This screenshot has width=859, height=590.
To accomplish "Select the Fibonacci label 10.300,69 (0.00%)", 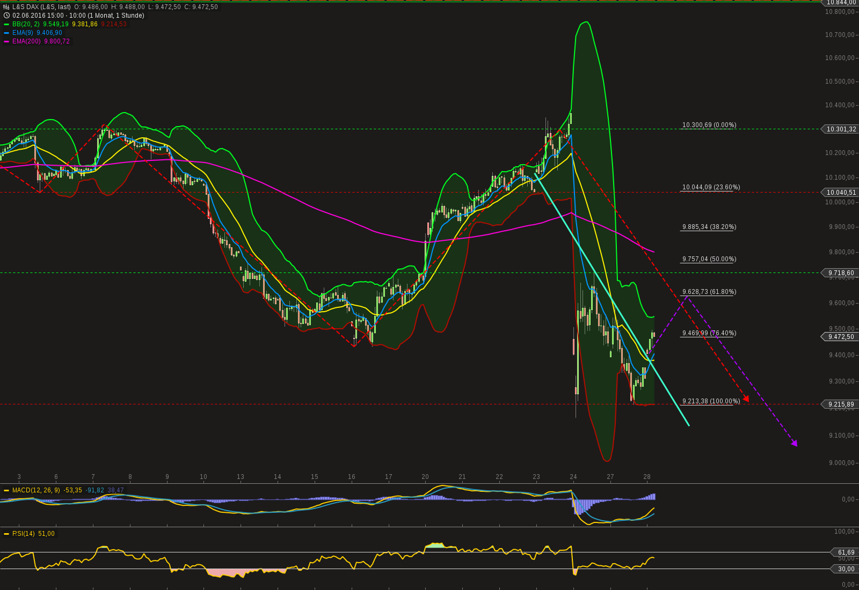I will pyautogui.click(x=709, y=125).
